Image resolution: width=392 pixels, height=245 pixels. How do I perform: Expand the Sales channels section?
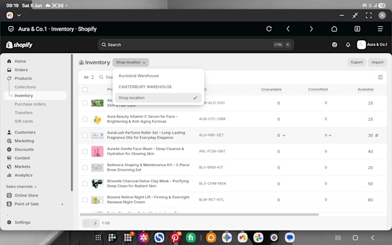point(21,187)
